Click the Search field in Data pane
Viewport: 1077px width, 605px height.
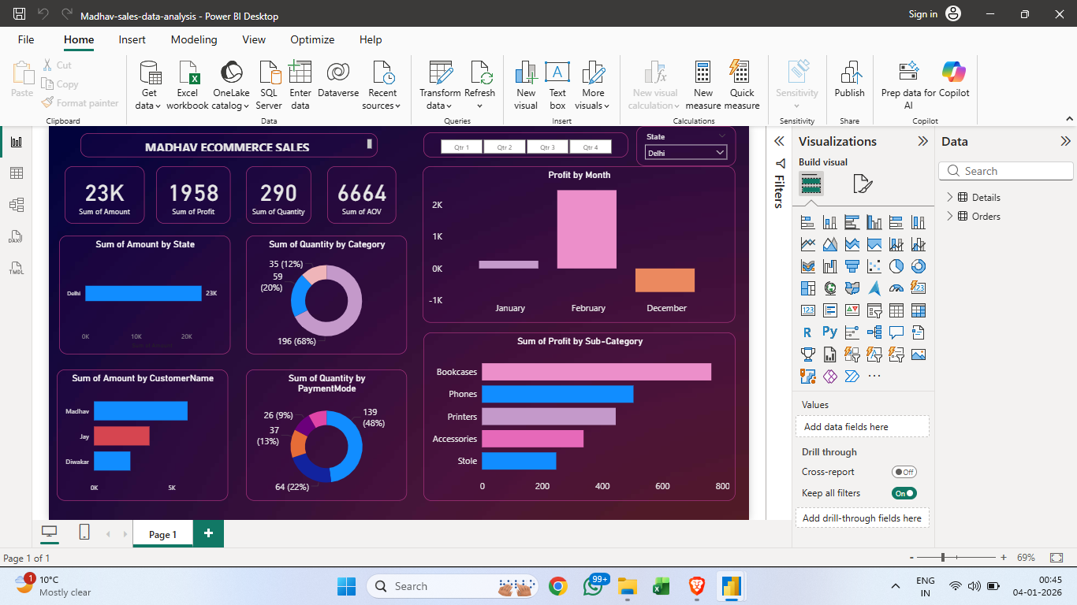[x=1006, y=171]
